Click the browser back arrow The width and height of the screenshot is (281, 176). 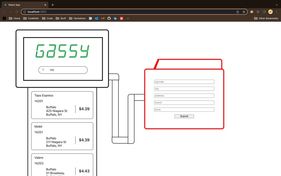(x=4, y=12)
